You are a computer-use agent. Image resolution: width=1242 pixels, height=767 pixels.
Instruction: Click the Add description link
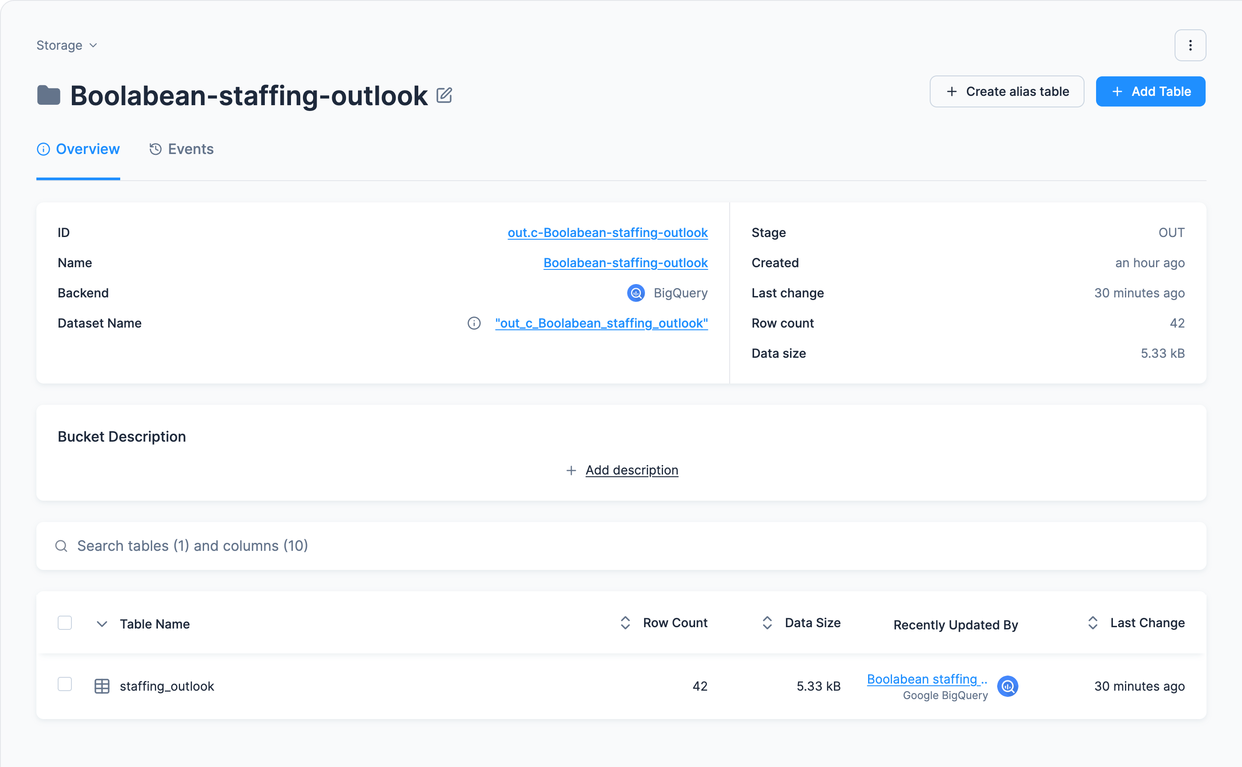pos(632,470)
